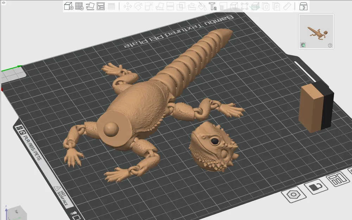Click the page icon marked 0
Viewport: 352px width, 220px height.
pos(266,7)
